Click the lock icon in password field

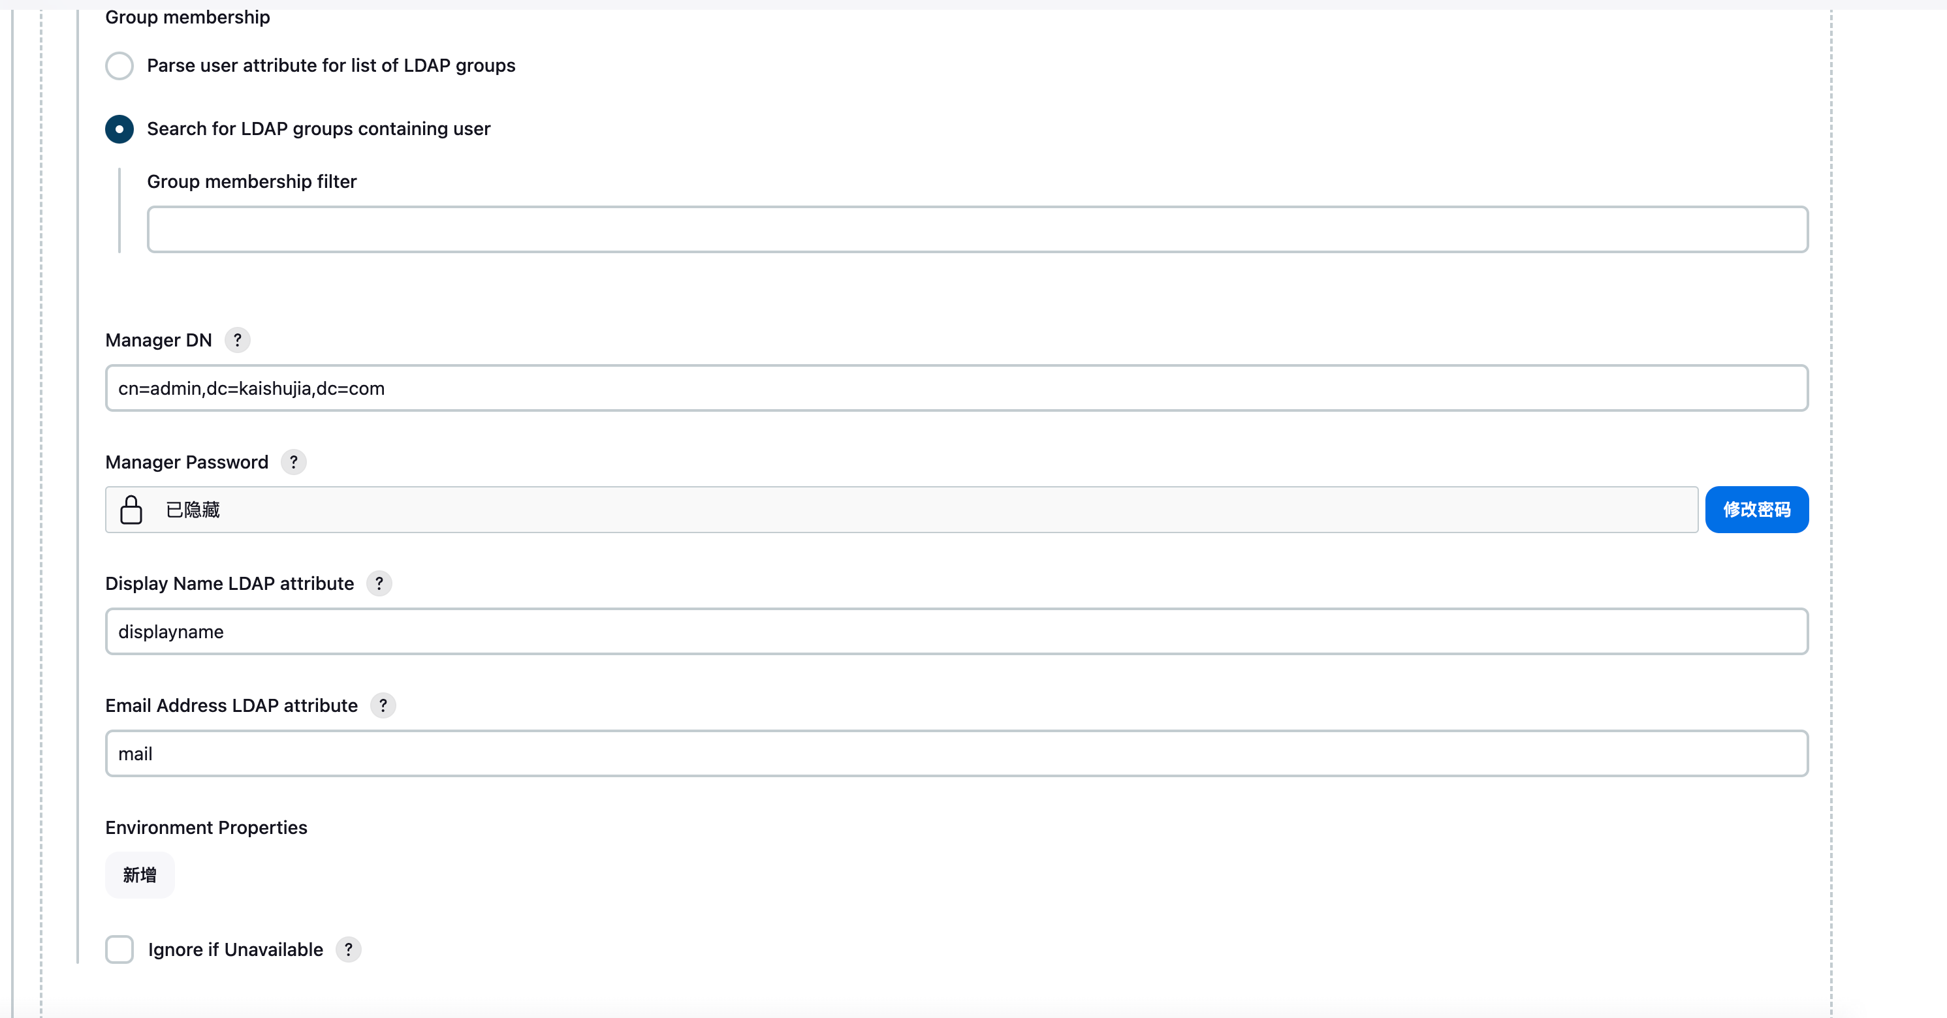(131, 510)
